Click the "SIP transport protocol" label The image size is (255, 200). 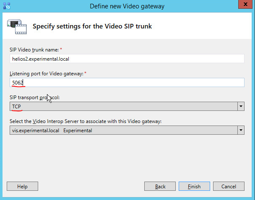point(35,97)
